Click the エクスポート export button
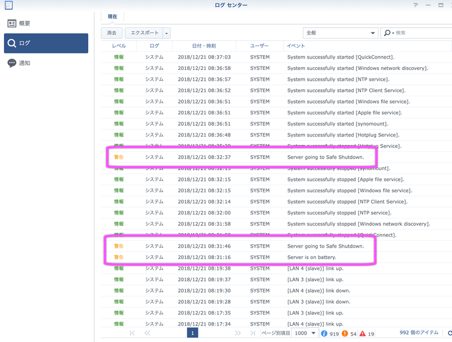The image size is (452, 342). pyautogui.click(x=144, y=33)
